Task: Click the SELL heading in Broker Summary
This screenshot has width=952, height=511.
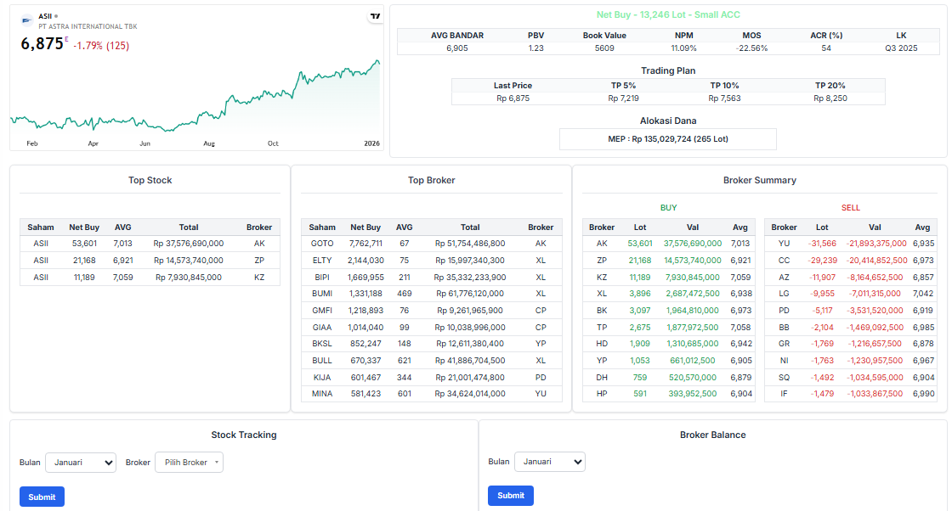Action: tap(850, 207)
